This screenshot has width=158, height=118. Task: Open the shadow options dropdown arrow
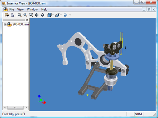[x=70, y=15]
